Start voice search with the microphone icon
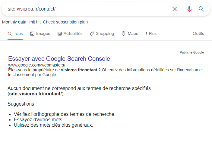212x142 pixels. pos(189,9)
